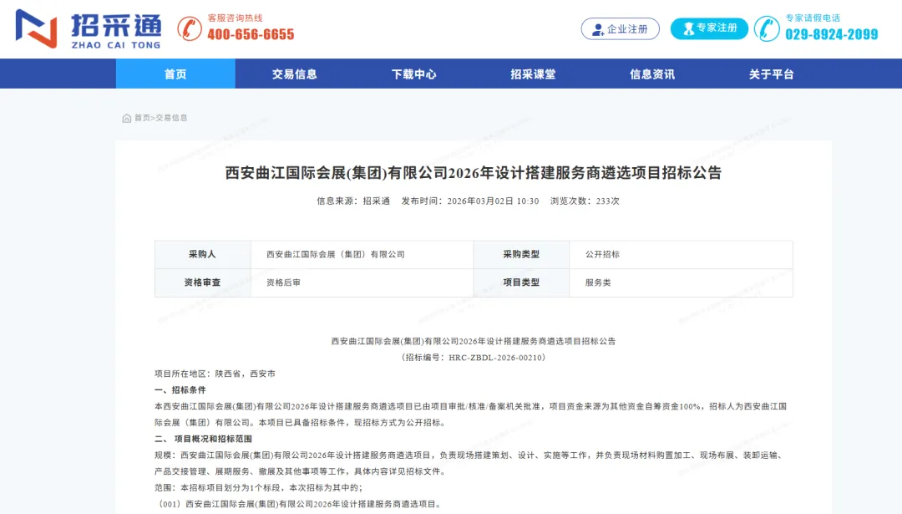The image size is (902, 514).
Task: Open 信息资讯 navigation item
Action: click(x=651, y=74)
